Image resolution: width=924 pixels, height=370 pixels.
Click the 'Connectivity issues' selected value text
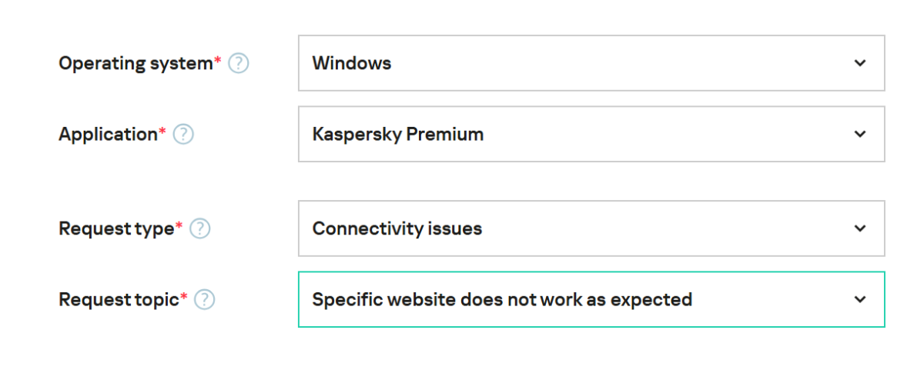tap(397, 228)
